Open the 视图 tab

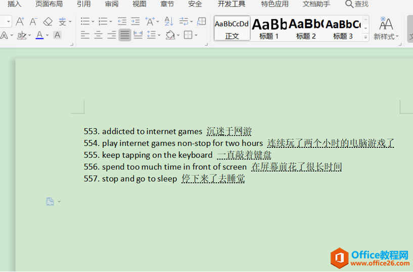140,4
